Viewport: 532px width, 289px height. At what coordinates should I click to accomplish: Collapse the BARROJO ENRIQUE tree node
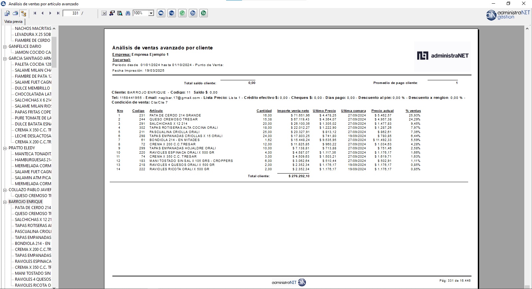[5, 202]
